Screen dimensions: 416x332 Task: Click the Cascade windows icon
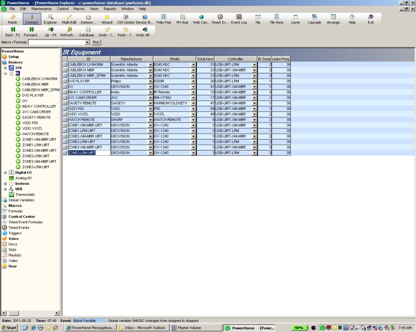pos(314,19)
